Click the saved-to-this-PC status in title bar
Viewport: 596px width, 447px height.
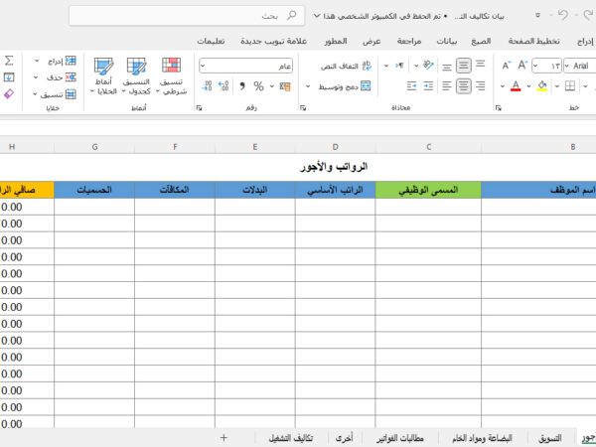(x=382, y=16)
